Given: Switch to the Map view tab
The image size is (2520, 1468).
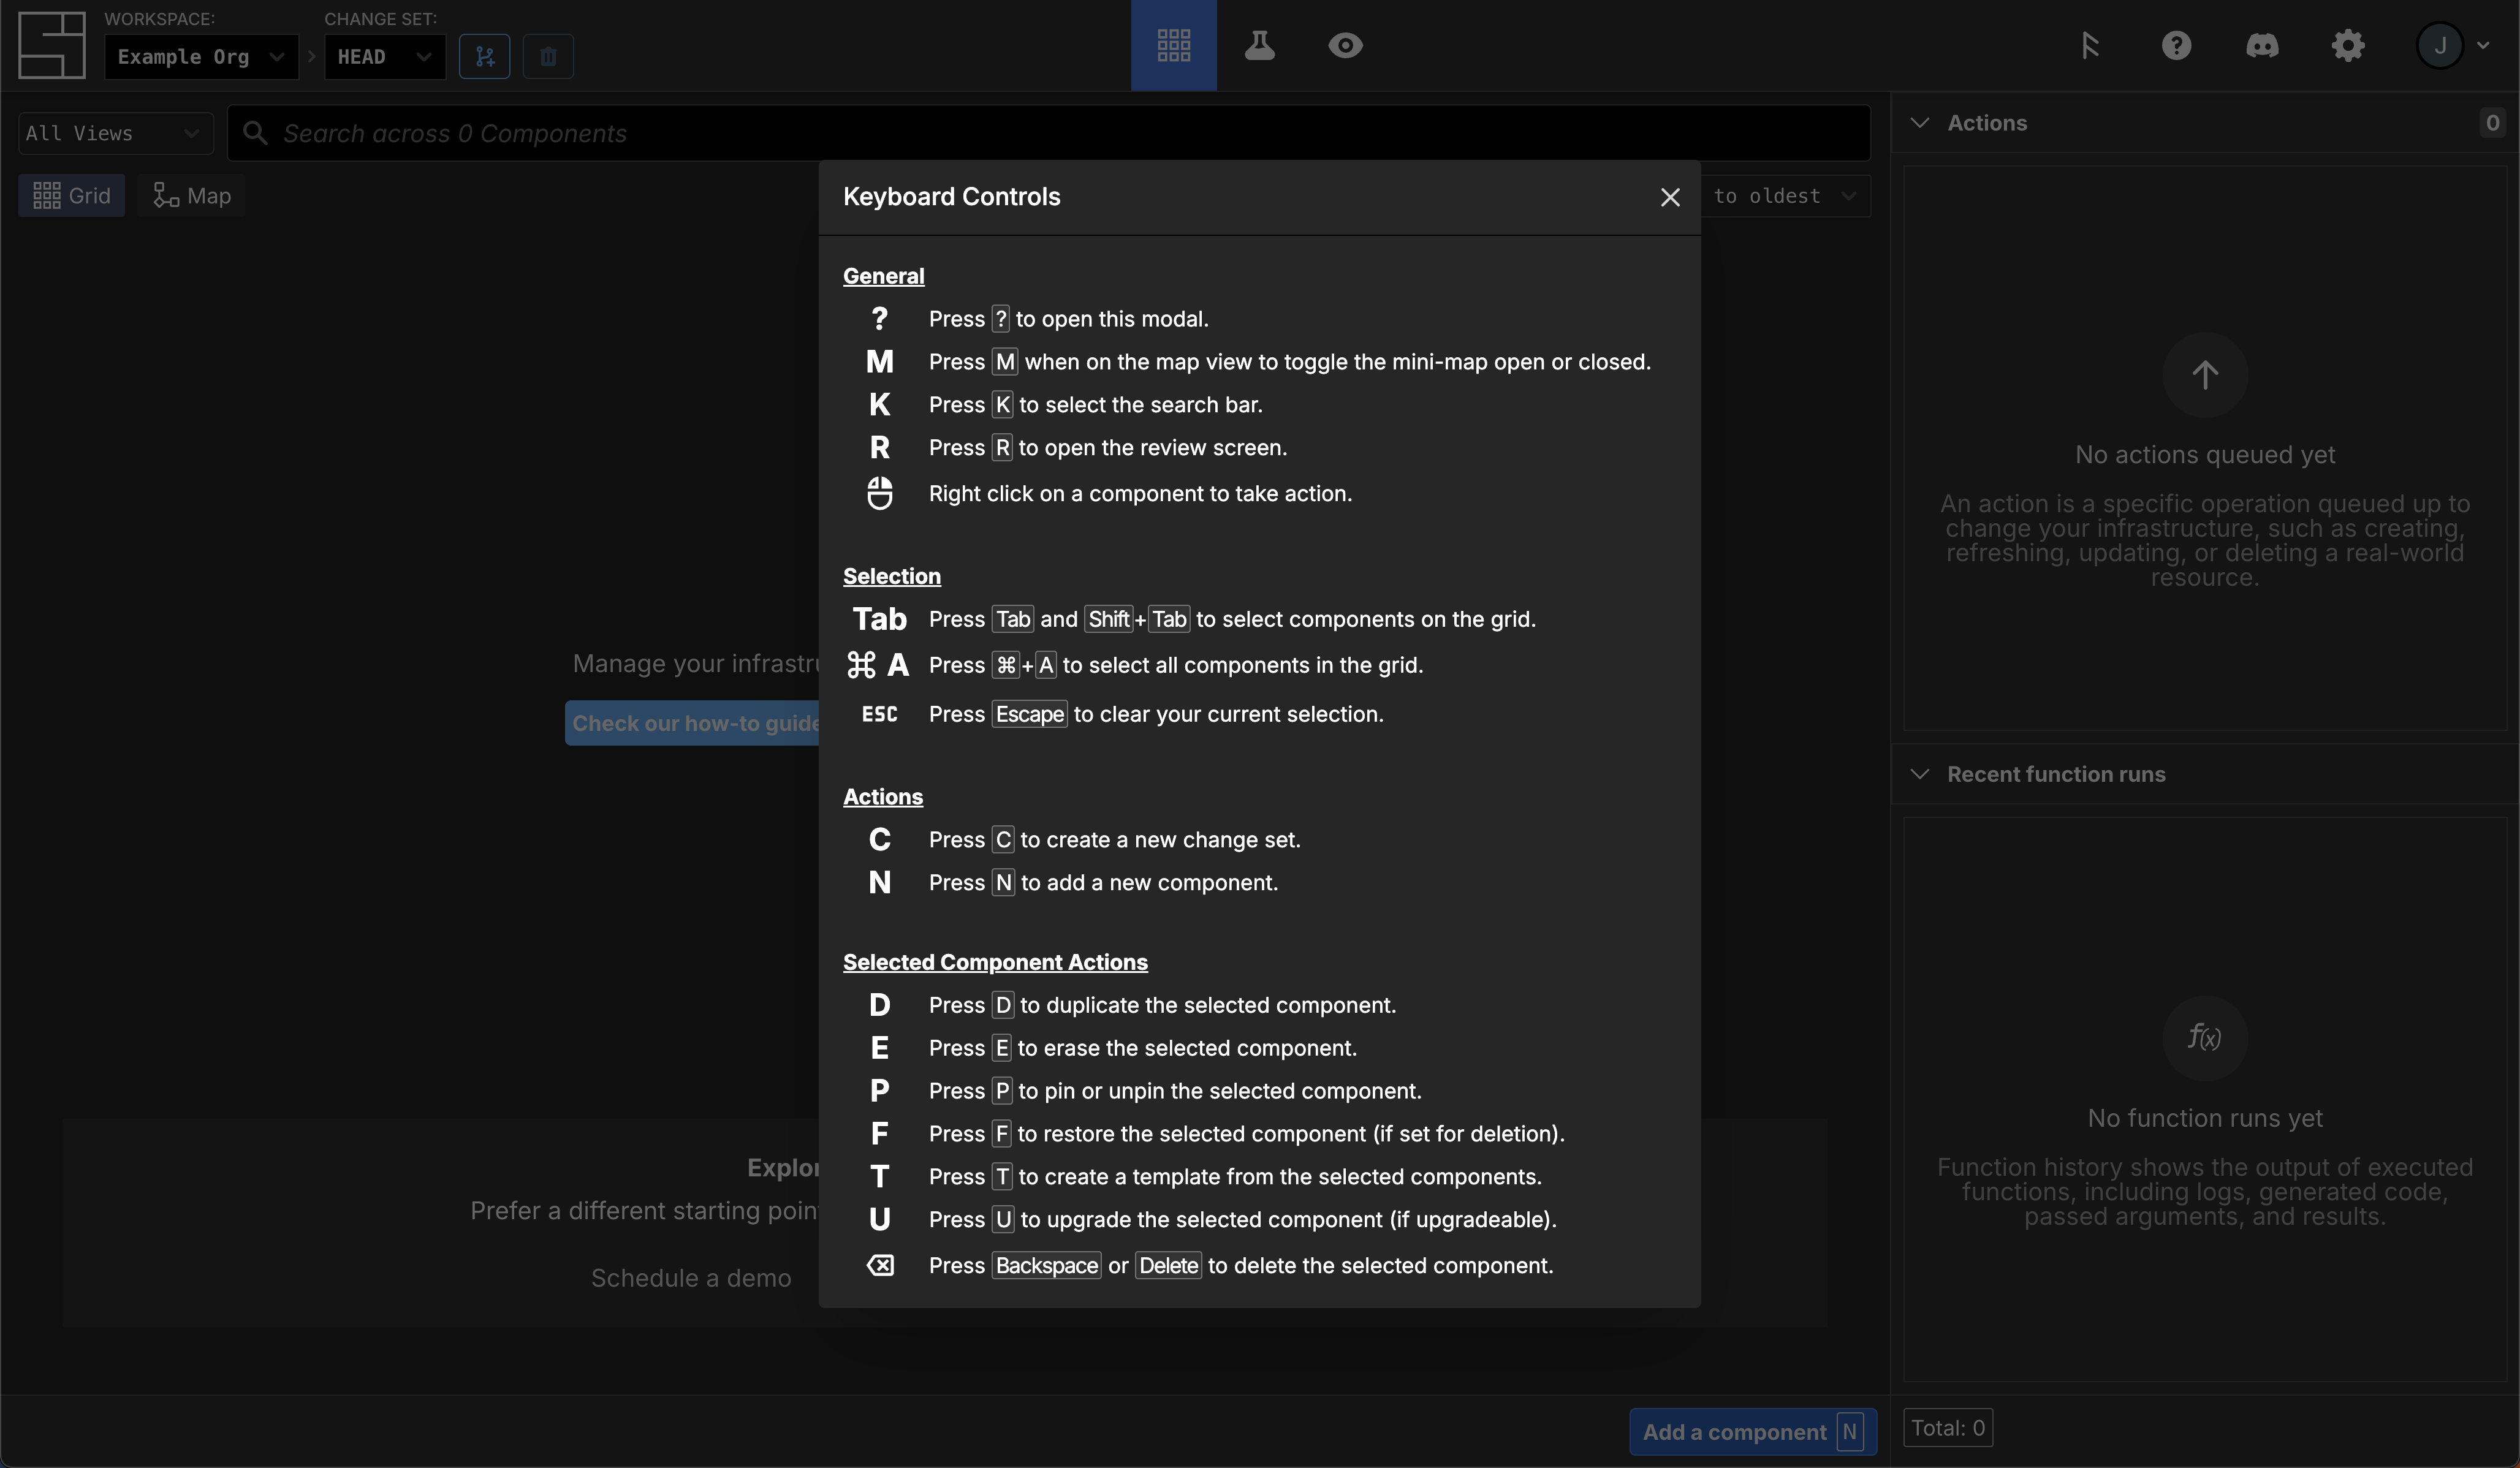Looking at the screenshot, I should (191, 196).
